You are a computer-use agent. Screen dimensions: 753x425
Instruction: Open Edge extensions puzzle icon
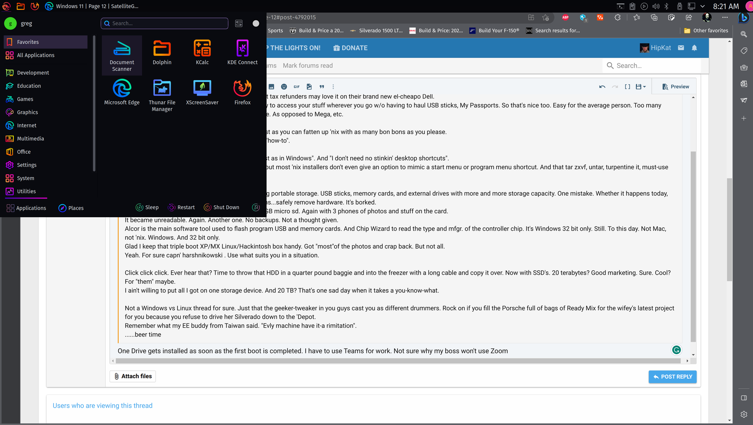tap(617, 17)
